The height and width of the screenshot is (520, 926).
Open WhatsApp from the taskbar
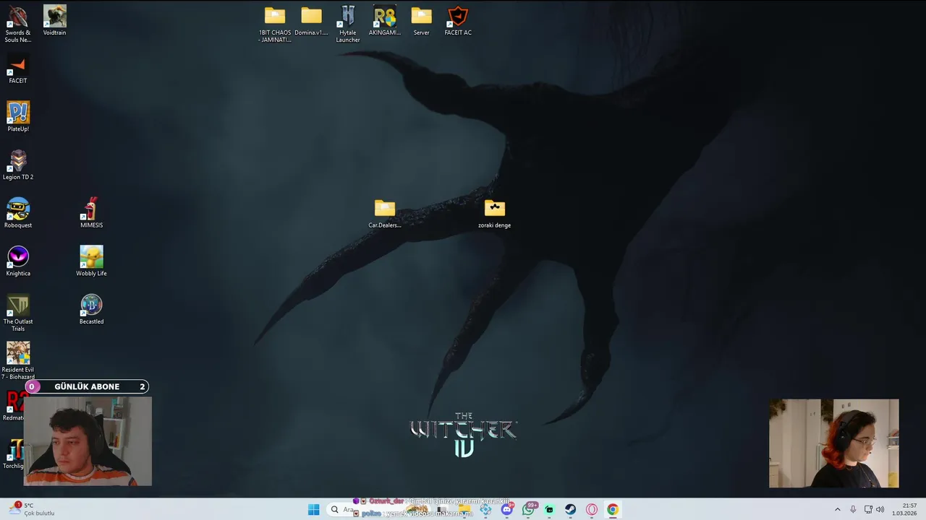point(528,510)
